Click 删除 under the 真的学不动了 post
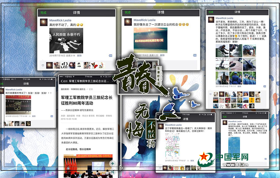 [79, 56]
